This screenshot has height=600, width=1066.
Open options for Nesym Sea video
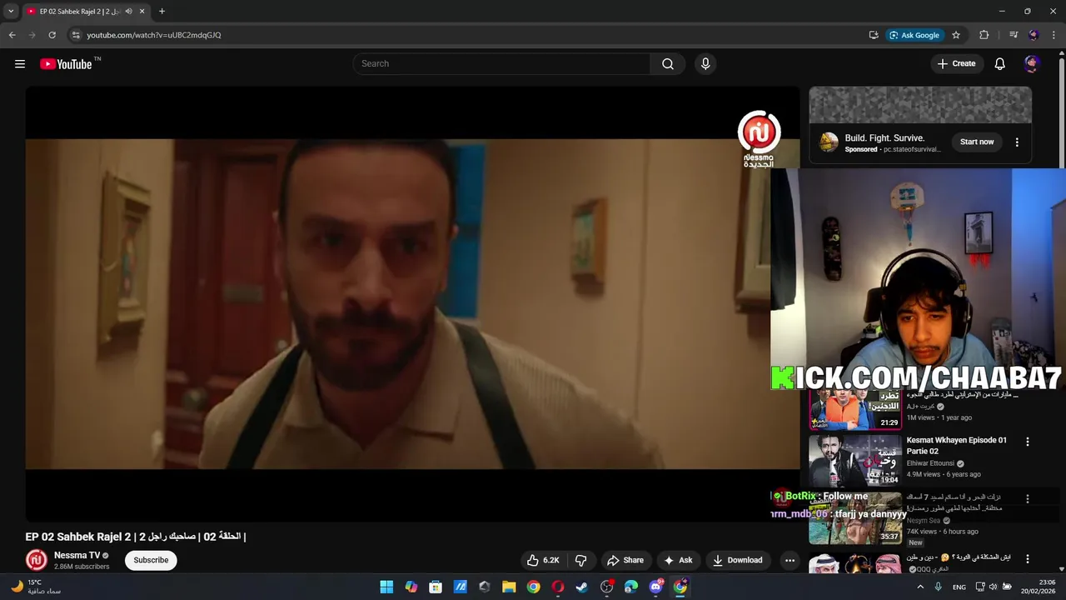1027,498
